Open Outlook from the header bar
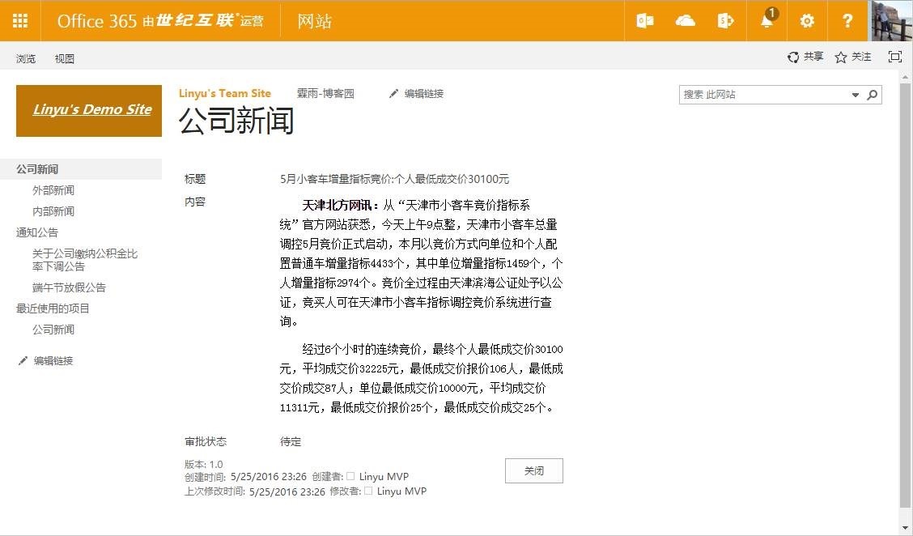Screen dimensions: 913x536 pyautogui.click(x=644, y=21)
